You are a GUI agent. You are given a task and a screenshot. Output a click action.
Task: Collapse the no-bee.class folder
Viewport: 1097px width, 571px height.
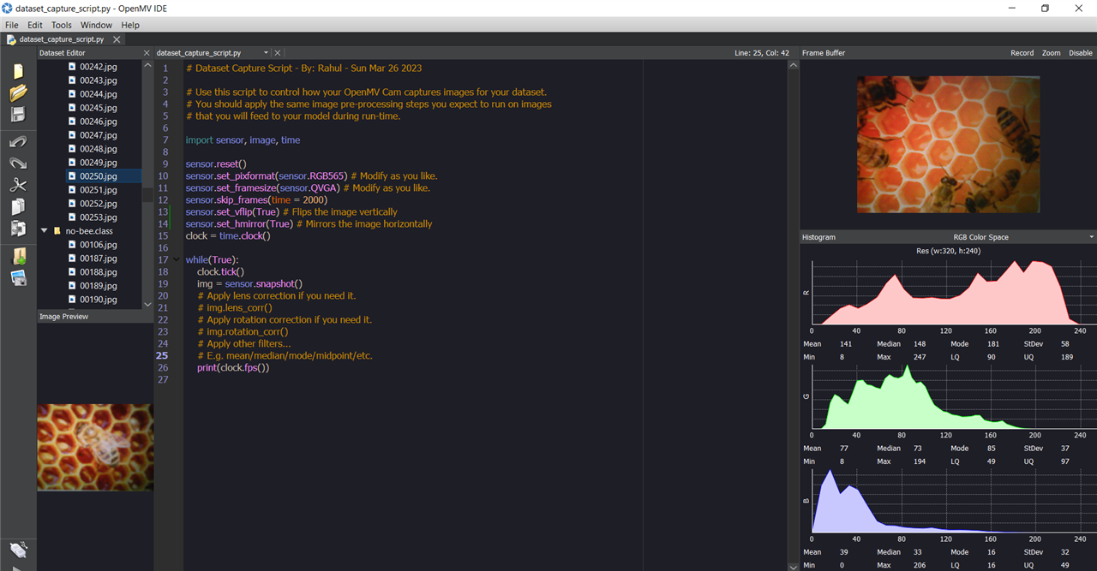[x=45, y=231]
